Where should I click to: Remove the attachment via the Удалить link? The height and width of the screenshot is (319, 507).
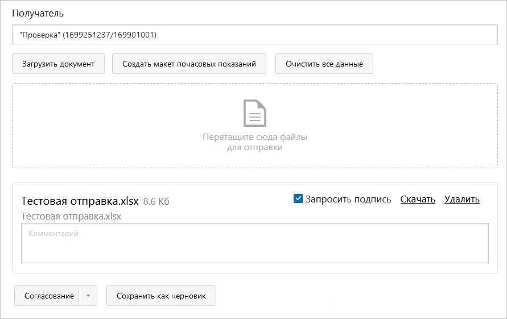(x=461, y=199)
